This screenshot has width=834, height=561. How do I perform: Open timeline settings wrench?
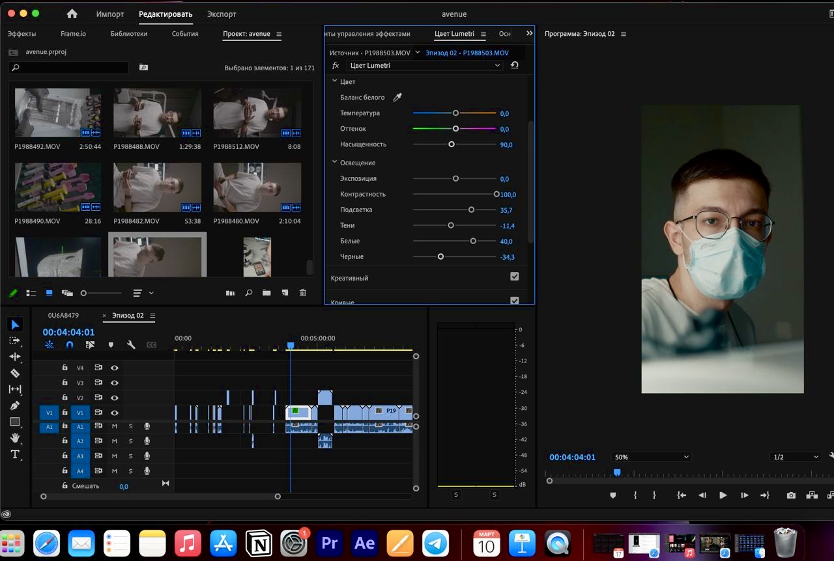click(x=131, y=345)
